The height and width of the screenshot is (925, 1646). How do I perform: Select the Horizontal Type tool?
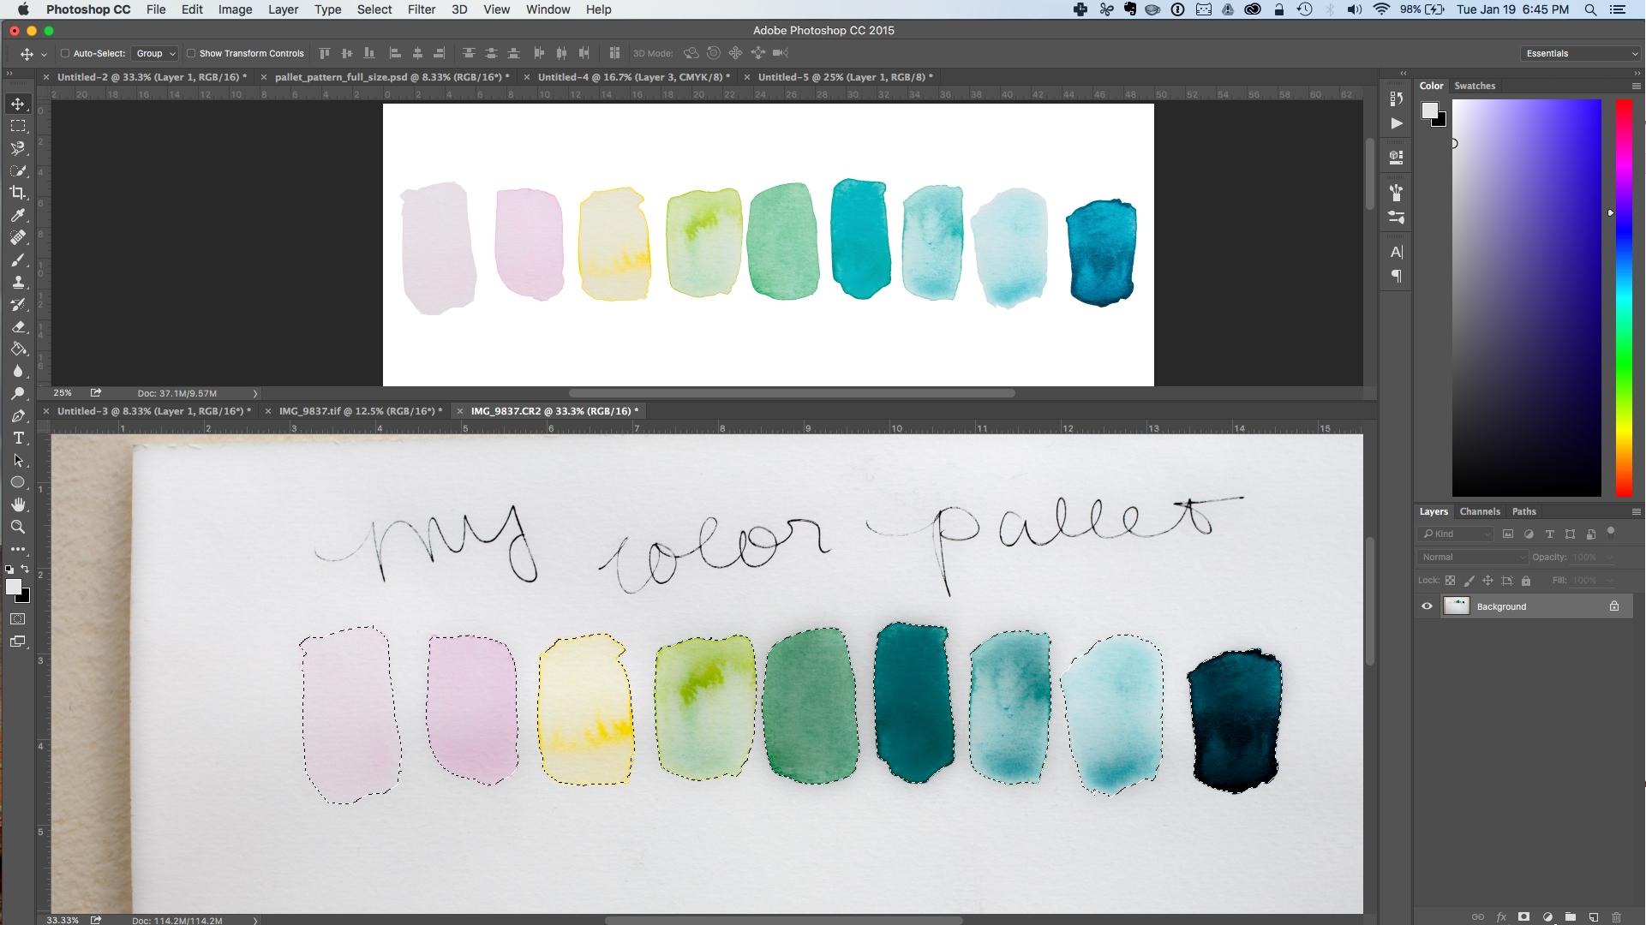(x=18, y=438)
